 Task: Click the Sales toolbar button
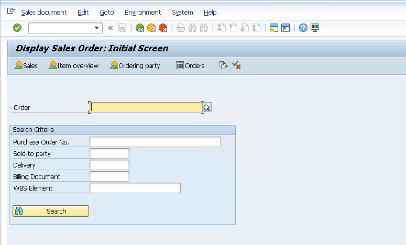[26, 65]
